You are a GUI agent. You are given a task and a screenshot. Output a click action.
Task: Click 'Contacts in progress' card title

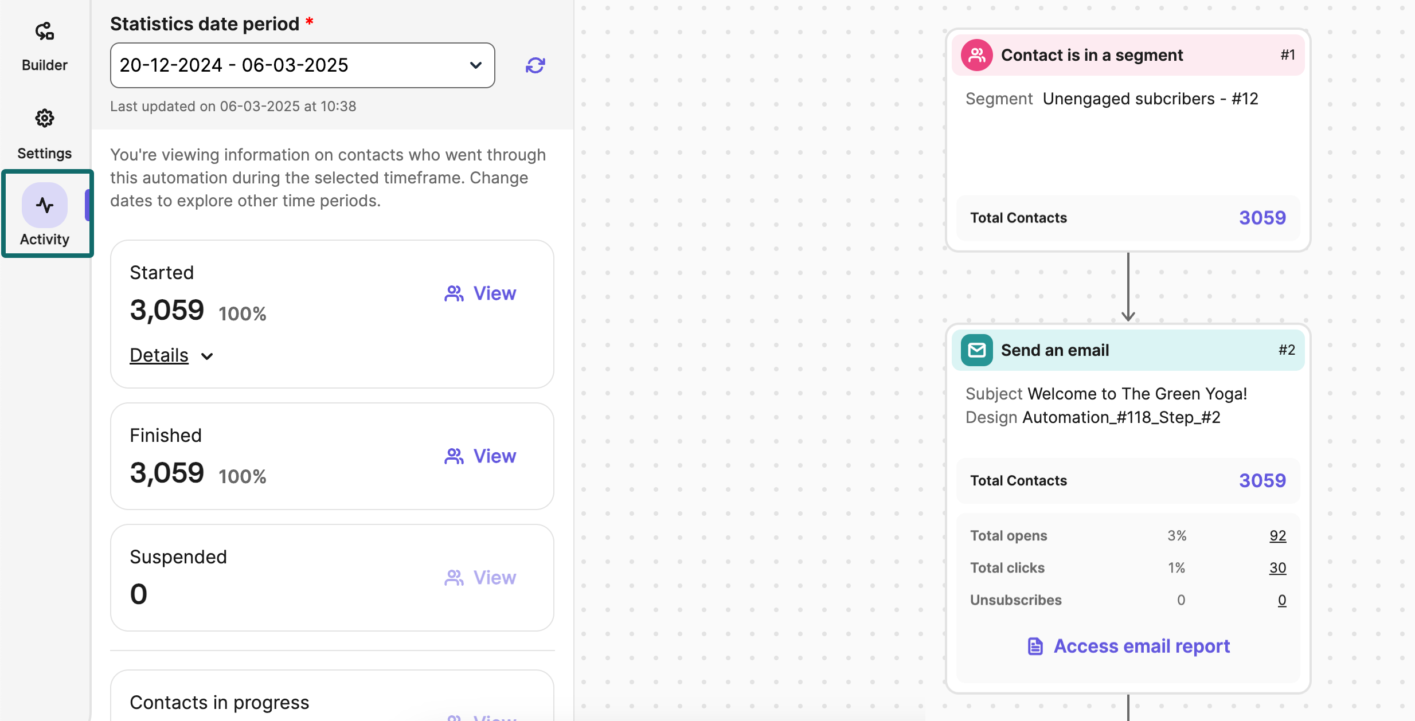click(x=220, y=702)
